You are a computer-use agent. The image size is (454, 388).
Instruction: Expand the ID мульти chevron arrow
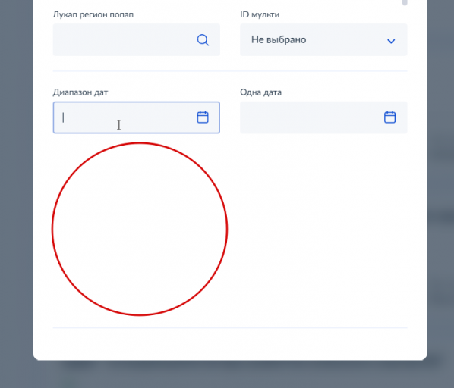pos(391,41)
